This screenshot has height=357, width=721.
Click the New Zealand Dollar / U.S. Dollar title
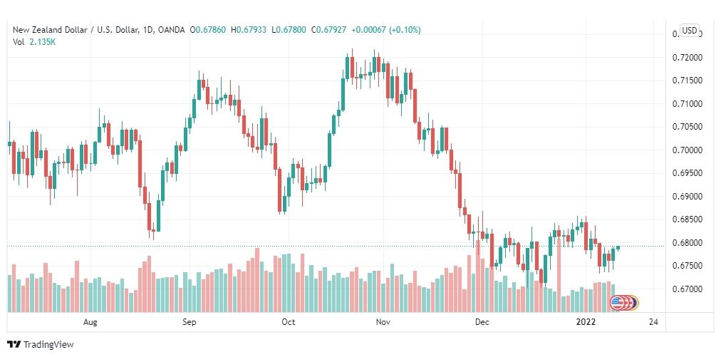(76, 30)
